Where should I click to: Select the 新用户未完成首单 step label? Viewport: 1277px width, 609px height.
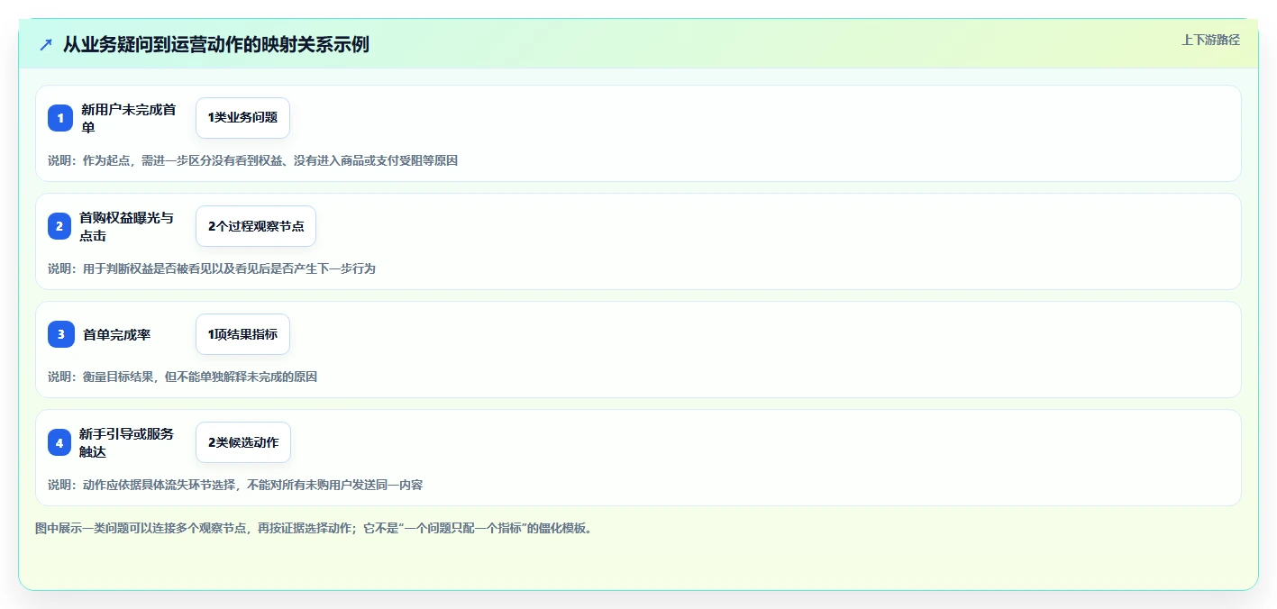pos(129,118)
